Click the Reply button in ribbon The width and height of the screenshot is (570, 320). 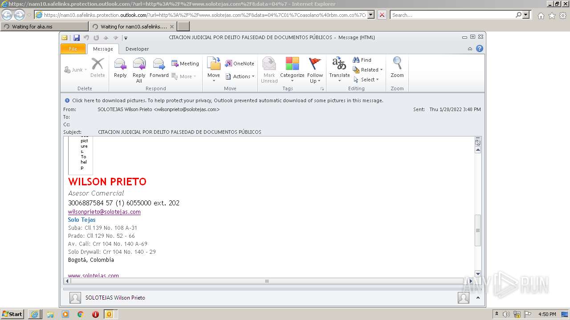pos(120,68)
